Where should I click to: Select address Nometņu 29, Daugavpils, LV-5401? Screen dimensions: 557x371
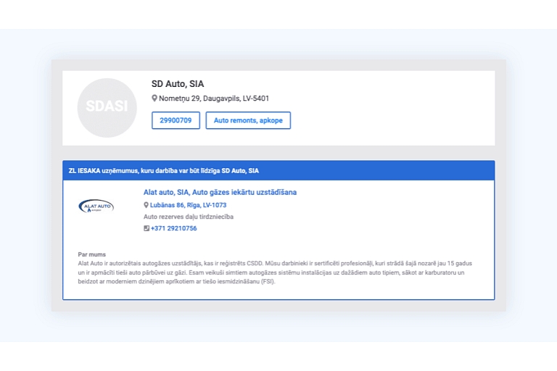[214, 99]
